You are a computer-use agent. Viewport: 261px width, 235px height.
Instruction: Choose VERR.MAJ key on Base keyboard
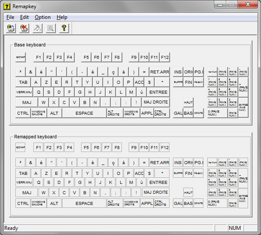coord(24,92)
